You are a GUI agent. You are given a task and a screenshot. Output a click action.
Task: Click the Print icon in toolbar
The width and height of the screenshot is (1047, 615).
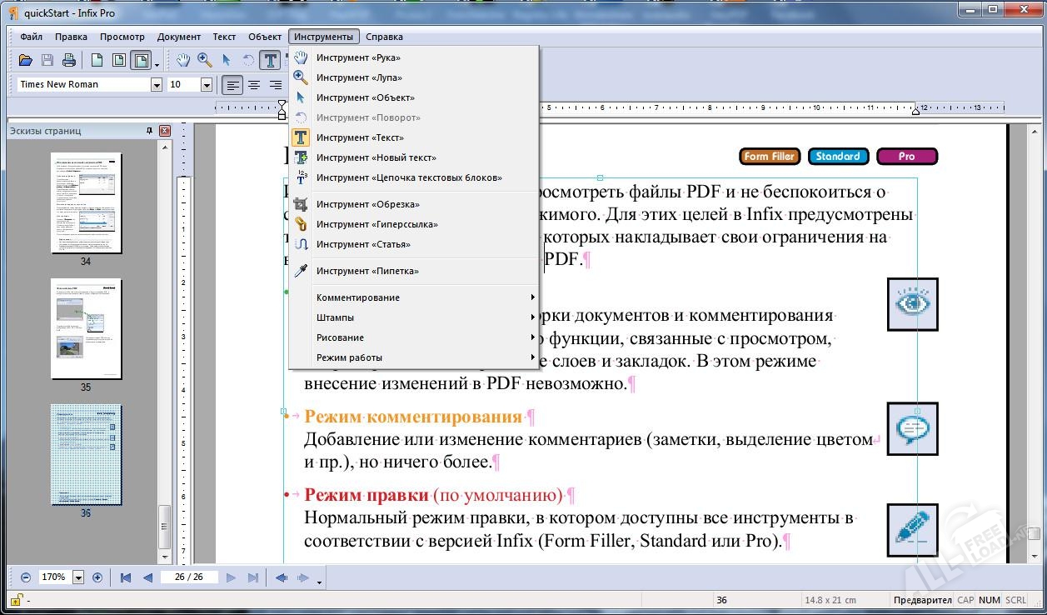click(69, 60)
